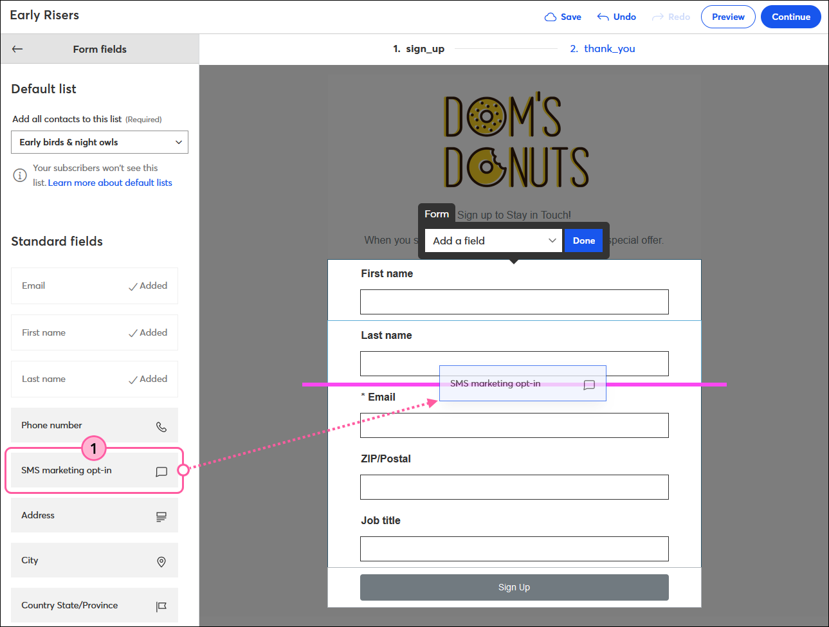Switch to the thank_you tab
The image size is (829, 627).
[x=609, y=48]
